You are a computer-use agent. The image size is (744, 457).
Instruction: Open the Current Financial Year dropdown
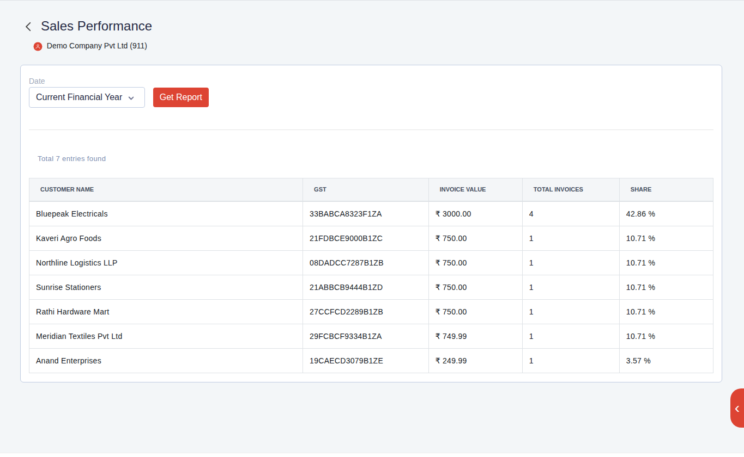(x=87, y=97)
